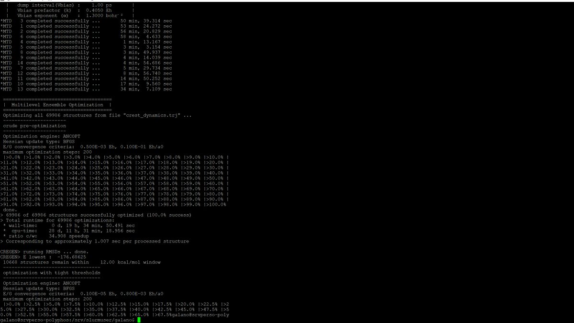Click the convergence criteria line with 0.500E-03 Eh
This screenshot has width=574, height=323.
coord(83,147)
